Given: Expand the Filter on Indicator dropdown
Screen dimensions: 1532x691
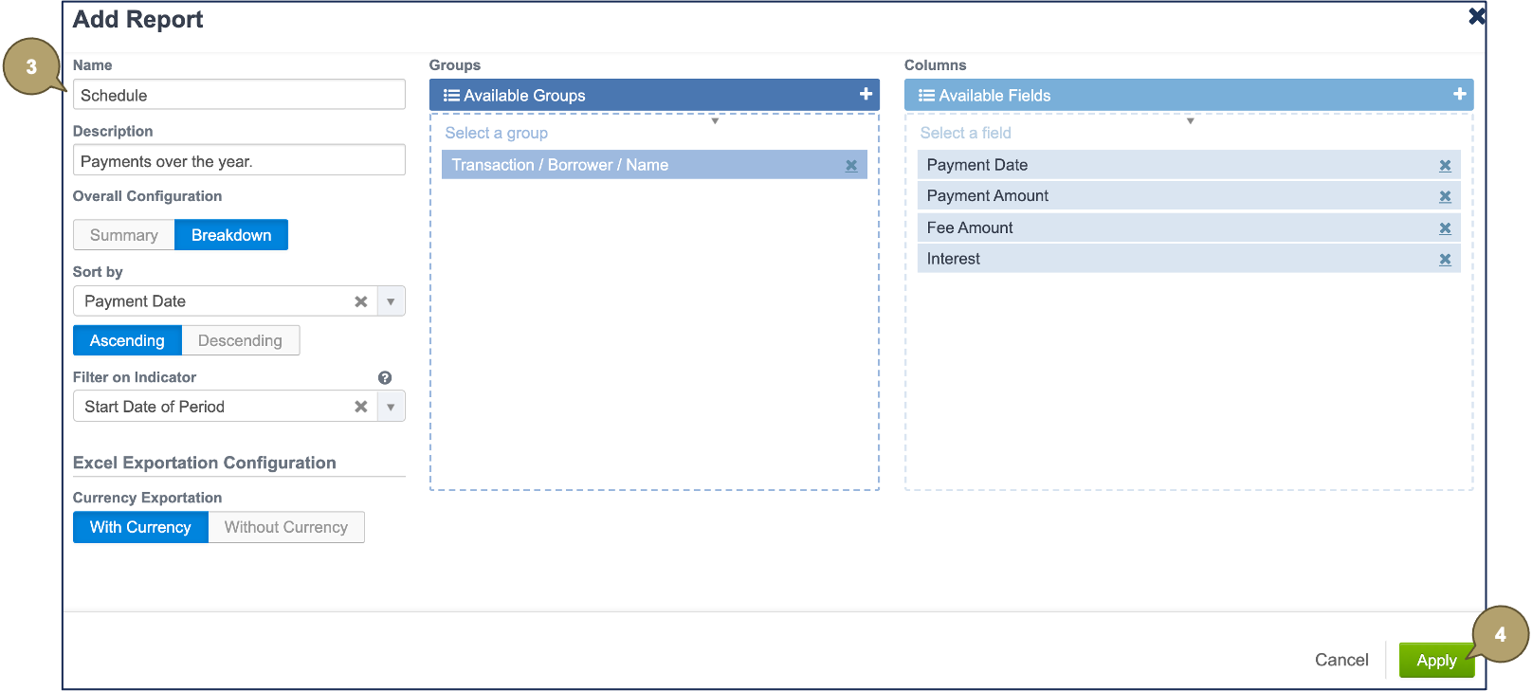Looking at the screenshot, I should [391, 407].
